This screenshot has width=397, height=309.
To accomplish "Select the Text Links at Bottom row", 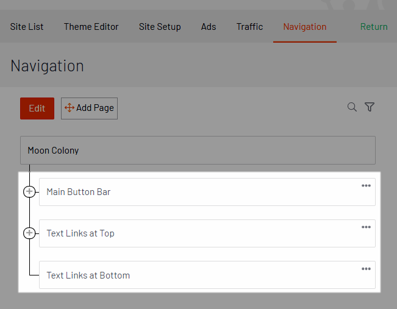I will point(207,275).
